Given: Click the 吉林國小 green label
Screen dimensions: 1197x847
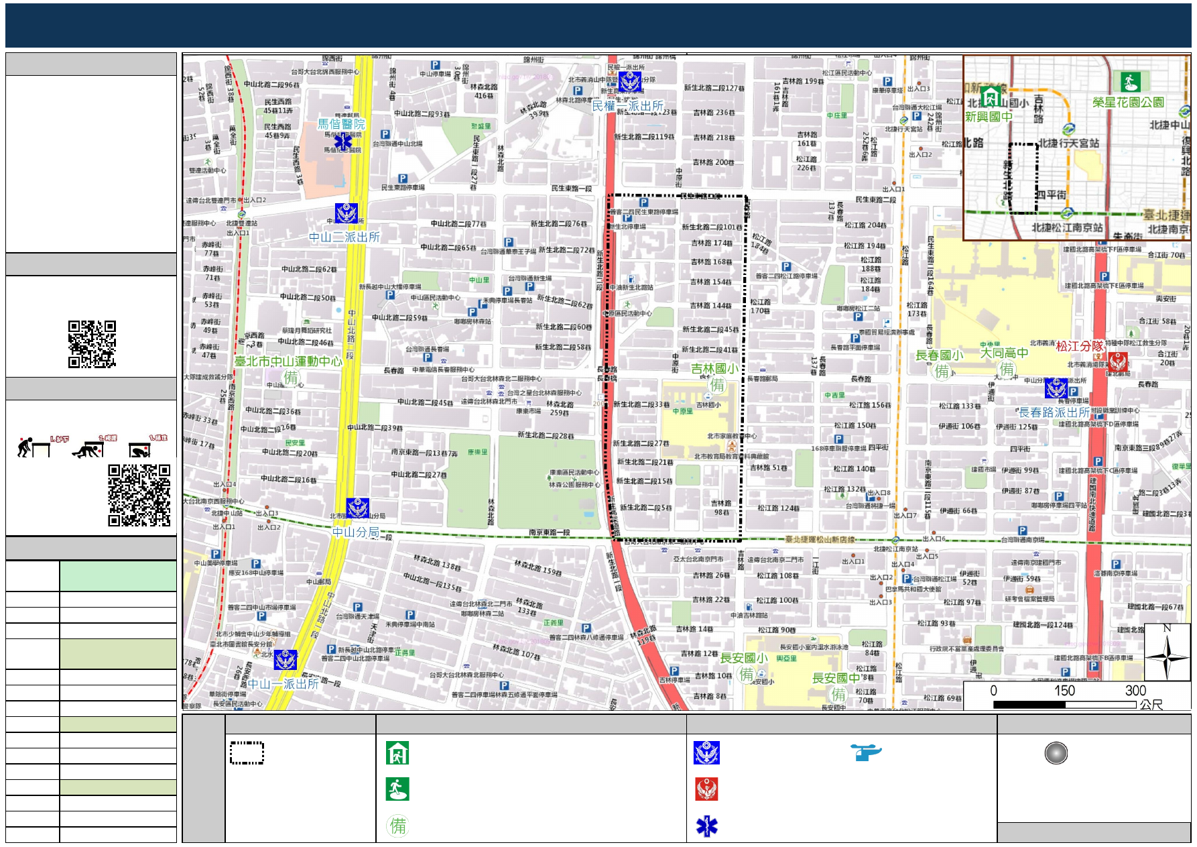Looking at the screenshot, I should click(x=714, y=368).
